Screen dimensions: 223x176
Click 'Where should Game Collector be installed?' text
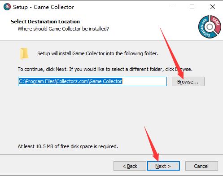point(63,29)
